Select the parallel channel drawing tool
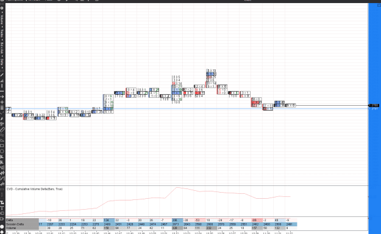381x234 pixels. click(x=2, y=135)
